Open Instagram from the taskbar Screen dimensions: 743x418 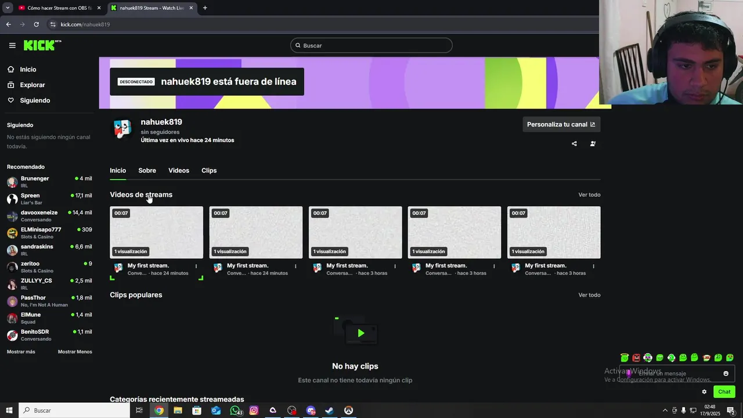[254, 410]
